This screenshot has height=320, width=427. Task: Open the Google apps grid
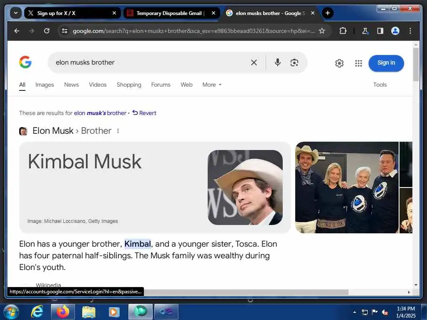[x=358, y=63]
